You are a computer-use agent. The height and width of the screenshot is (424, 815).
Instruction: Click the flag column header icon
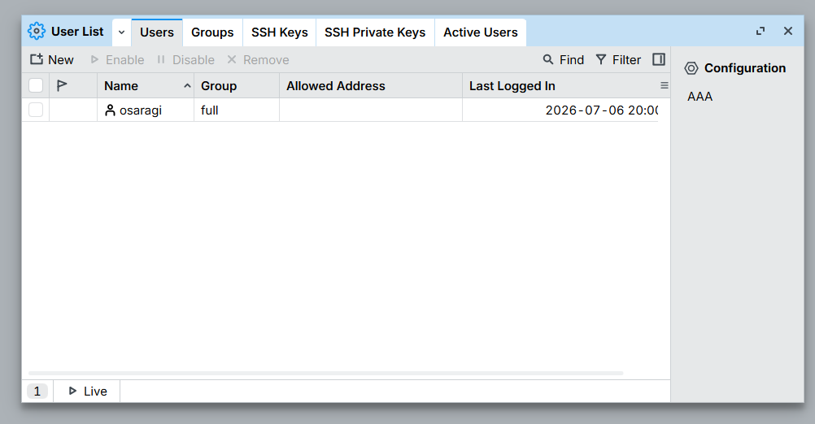pyautogui.click(x=62, y=85)
